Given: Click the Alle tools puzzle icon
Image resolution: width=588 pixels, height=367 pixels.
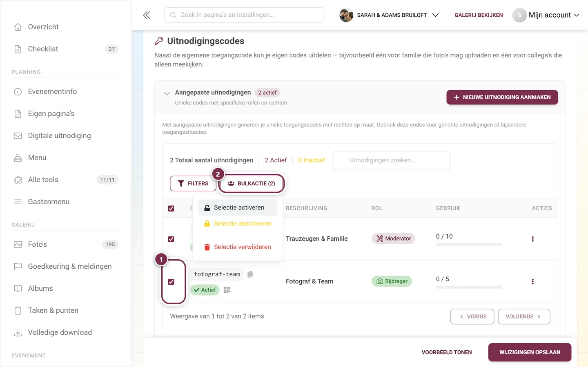Looking at the screenshot, I should click(x=18, y=180).
